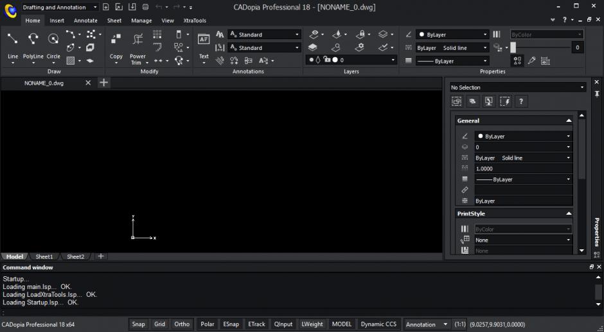Click the New document icon in quick access
Image resolution: width=604 pixels, height=332 pixels.
(106, 7)
